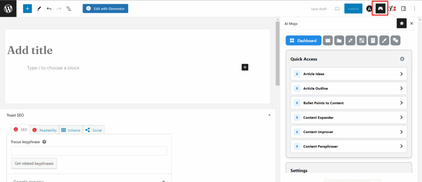The height and width of the screenshot is (182, 422).
Task: Open the pencil tab in AI Mojo
Action: point(350,41)
